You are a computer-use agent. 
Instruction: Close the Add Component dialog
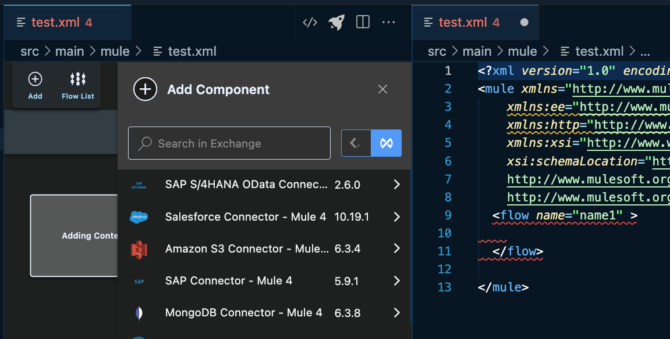tap(382, 89)
